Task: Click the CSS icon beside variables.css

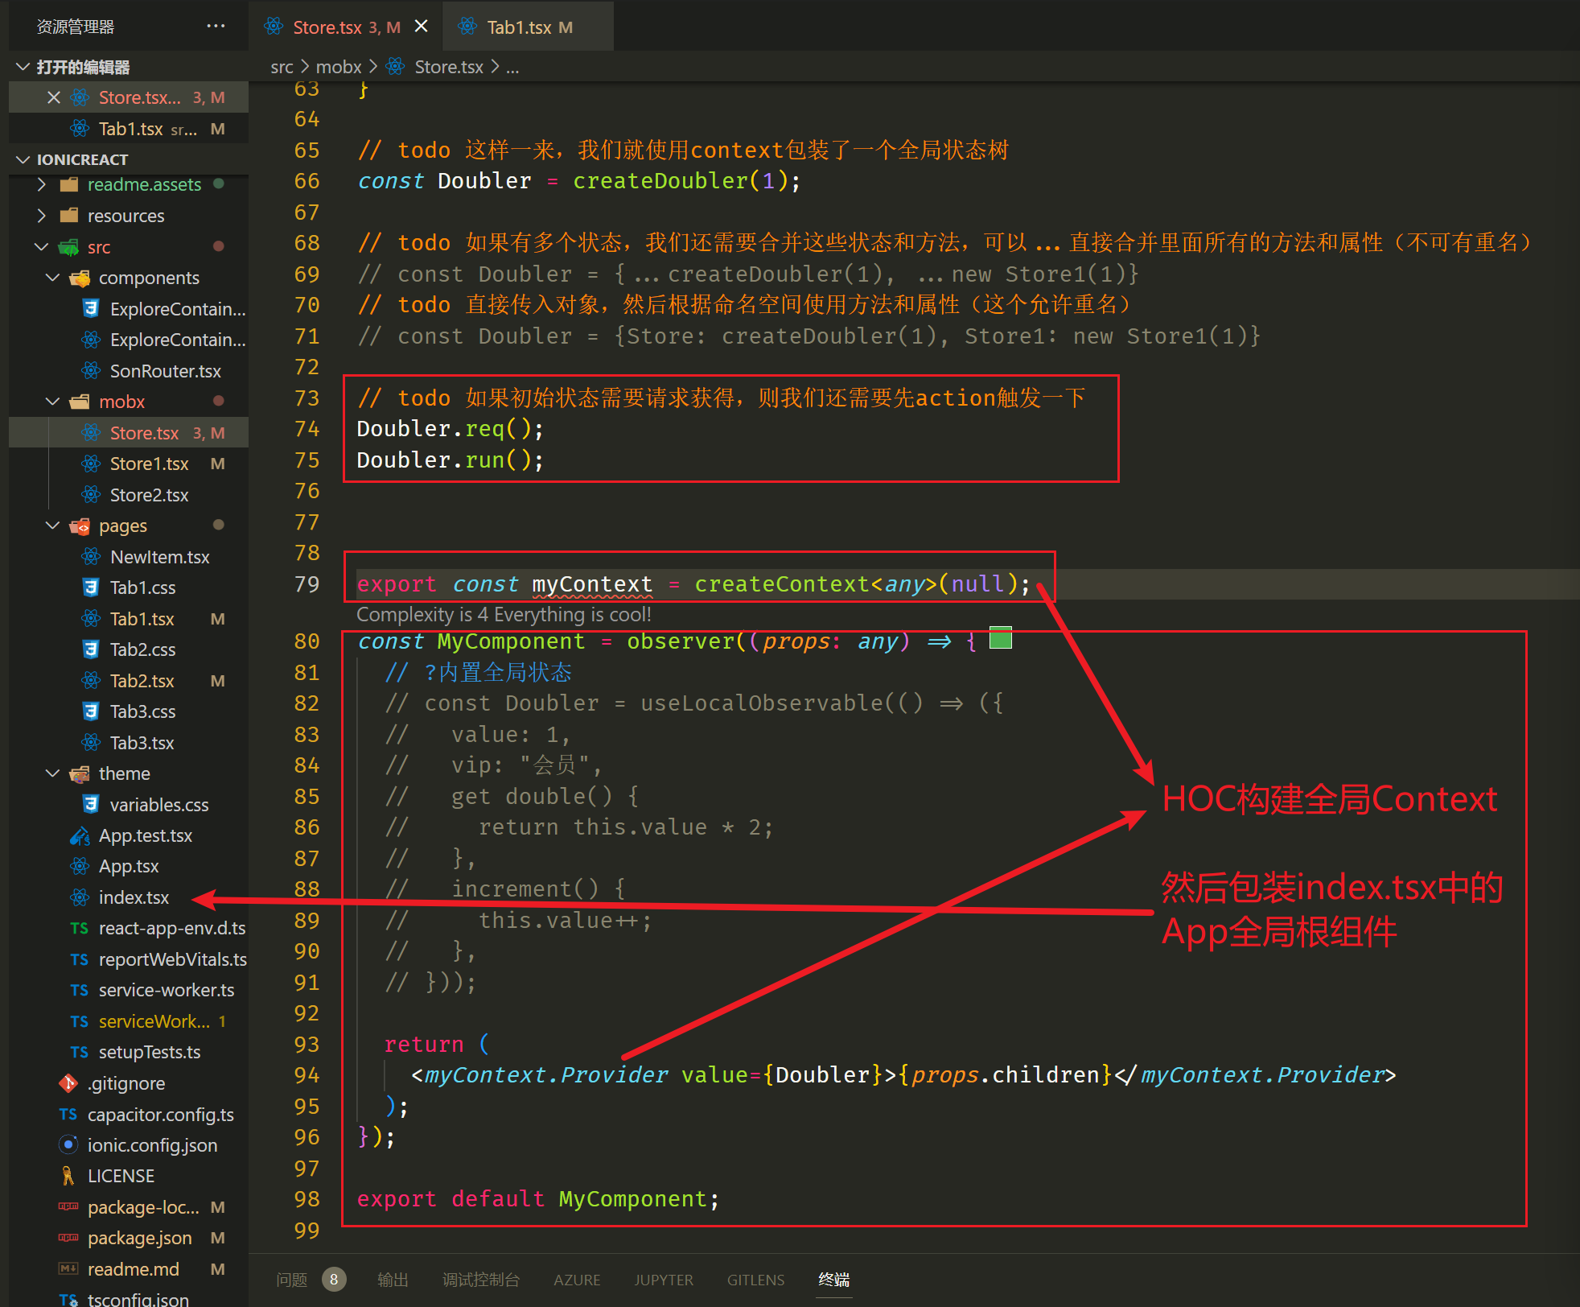Action: pos(91,804)
